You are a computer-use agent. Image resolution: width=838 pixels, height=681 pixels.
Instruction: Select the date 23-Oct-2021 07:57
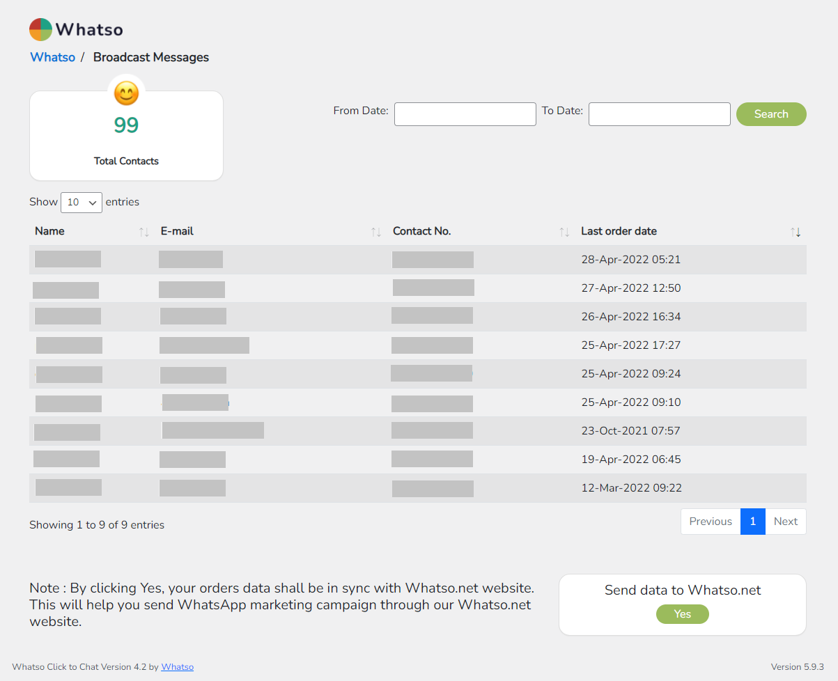tap(631, 431)
